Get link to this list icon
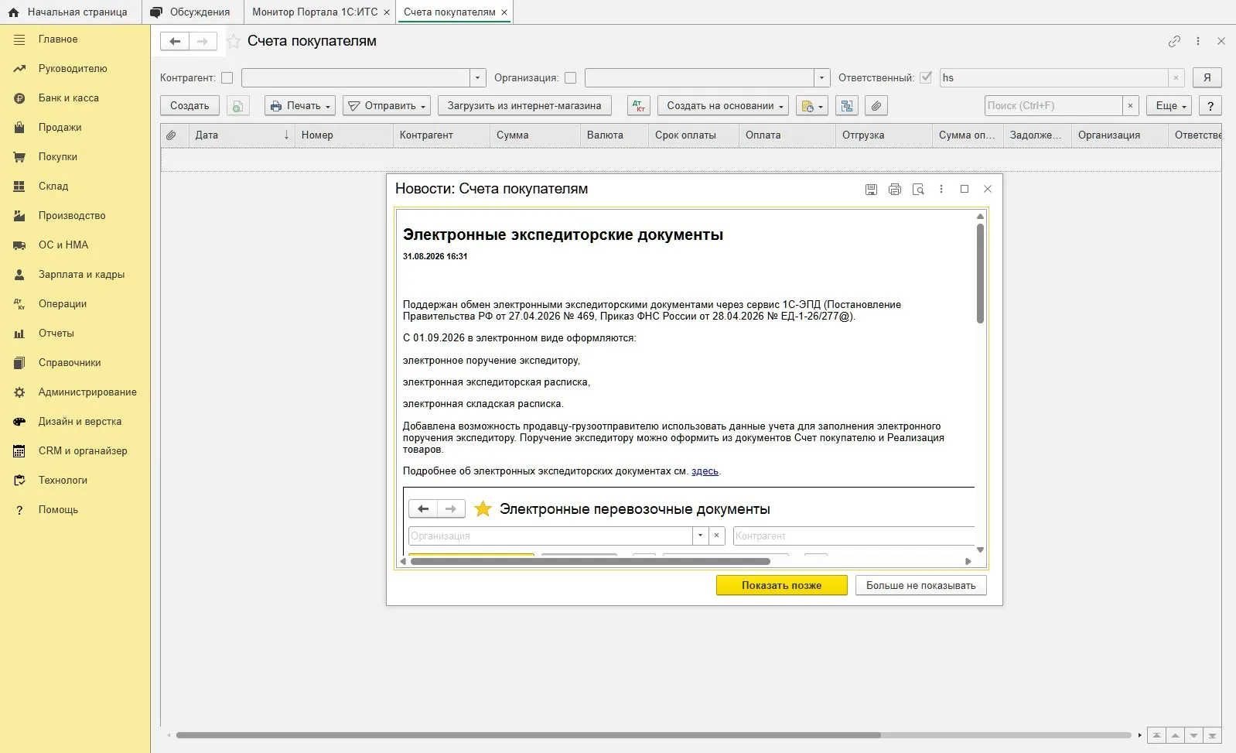 click(1174, 42)
